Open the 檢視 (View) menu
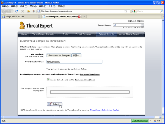 (x=24, y=6)
